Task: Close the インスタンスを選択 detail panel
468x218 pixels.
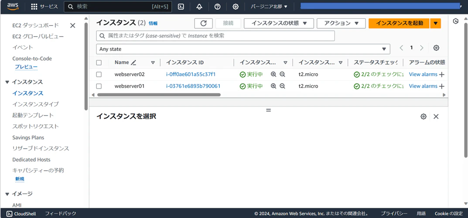Action: (436, 116)
